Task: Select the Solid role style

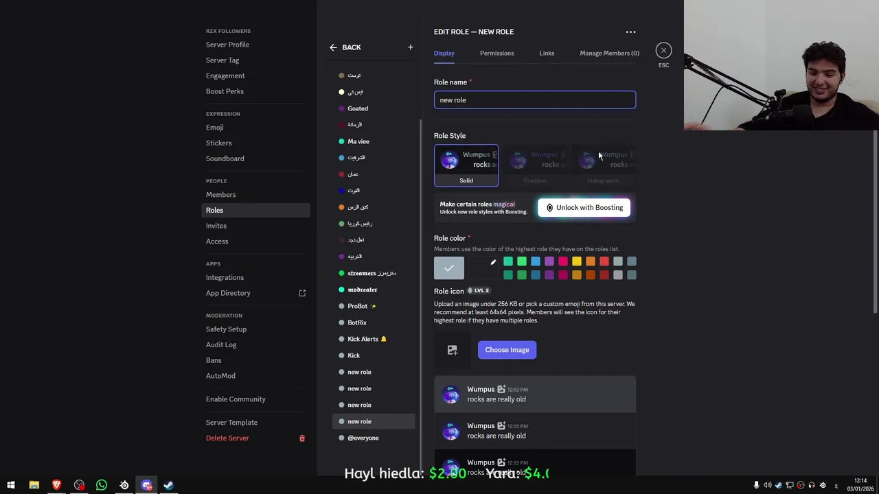Action: (x=466, y=165)
